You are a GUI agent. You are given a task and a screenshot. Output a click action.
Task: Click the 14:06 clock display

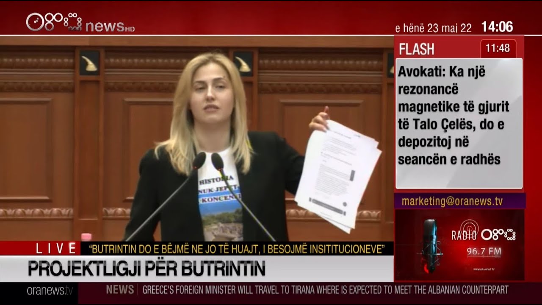[497, 27]
